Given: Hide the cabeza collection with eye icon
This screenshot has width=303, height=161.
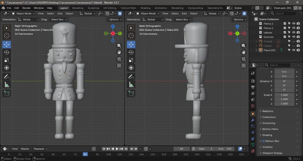Looking at the screenshot, I should (294, 32).
